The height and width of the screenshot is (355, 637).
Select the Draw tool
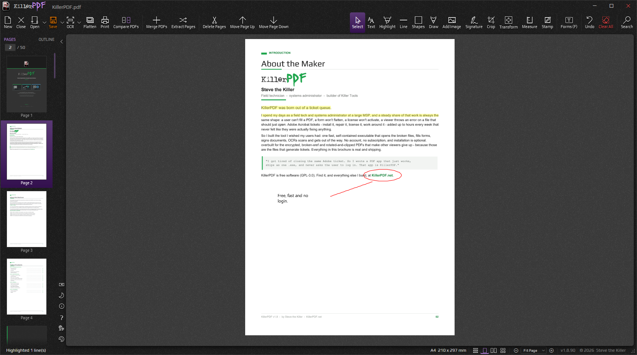pos(433,22)
